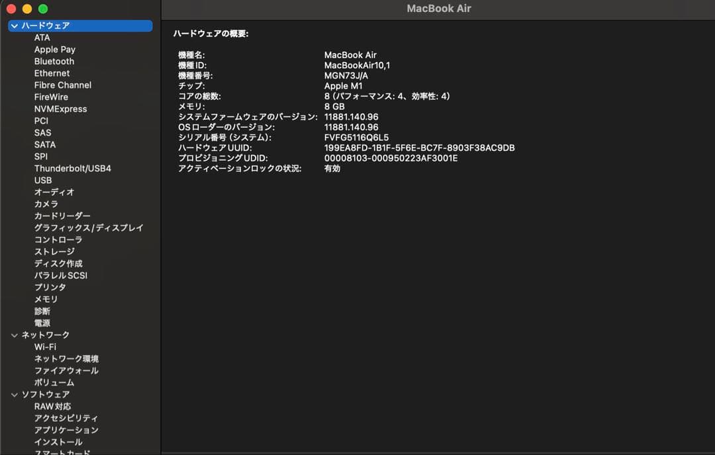This screenshot has height=455, width=715.
Task: Collapse the ソフトウェア section disclosure triangle
Action: [x=15, y=394]
